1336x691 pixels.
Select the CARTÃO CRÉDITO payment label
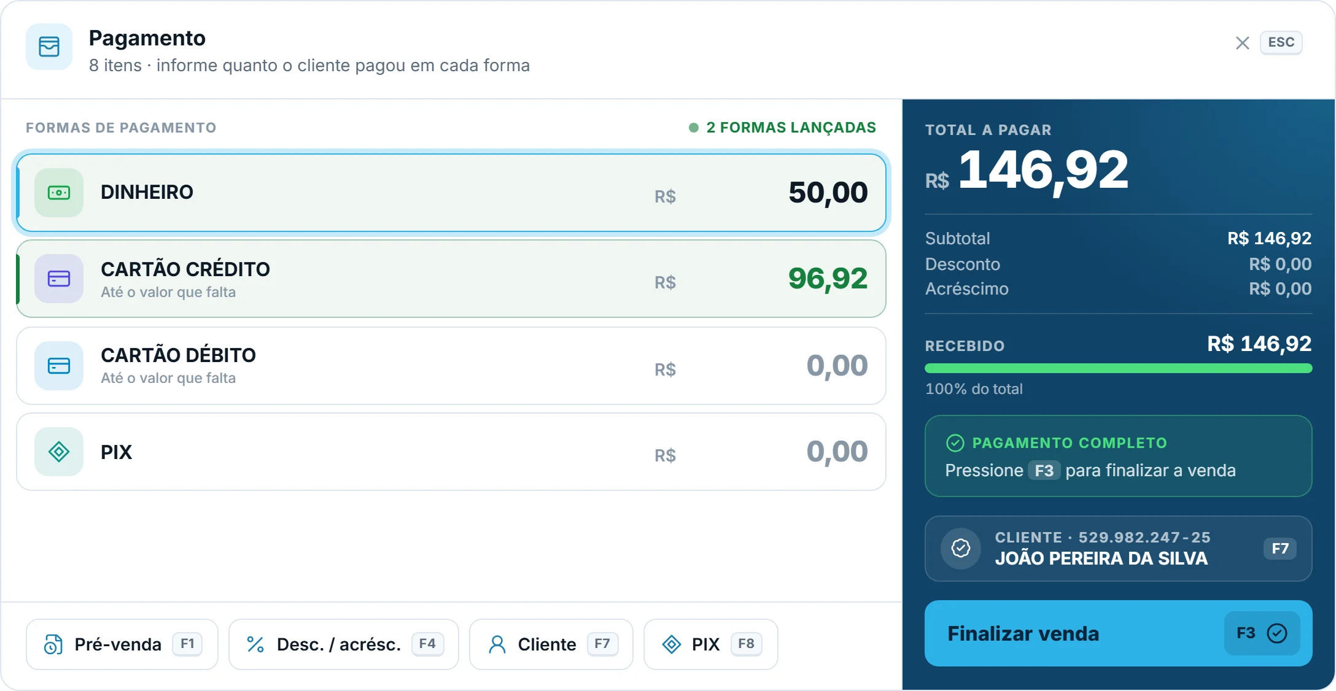pyautogui.click(x=185, y=269)
